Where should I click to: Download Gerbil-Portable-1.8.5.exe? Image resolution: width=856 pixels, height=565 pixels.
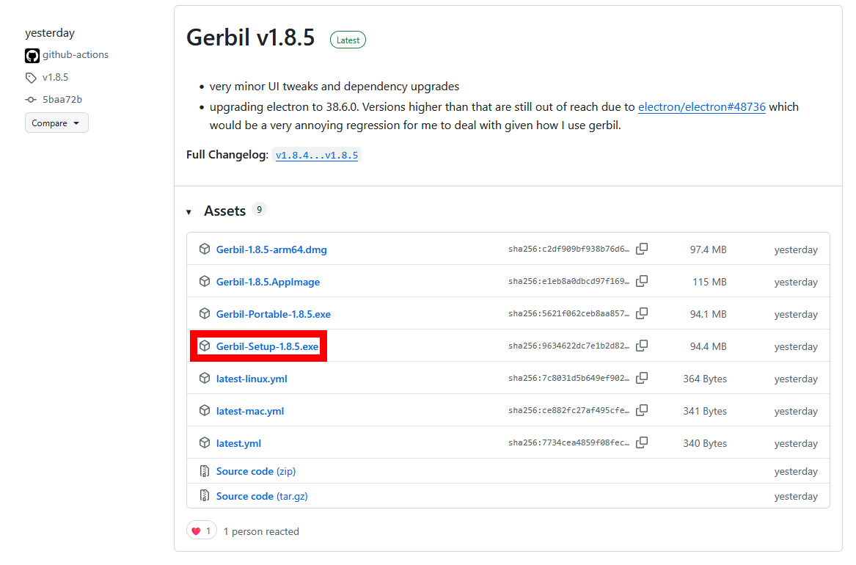[273, 314]
